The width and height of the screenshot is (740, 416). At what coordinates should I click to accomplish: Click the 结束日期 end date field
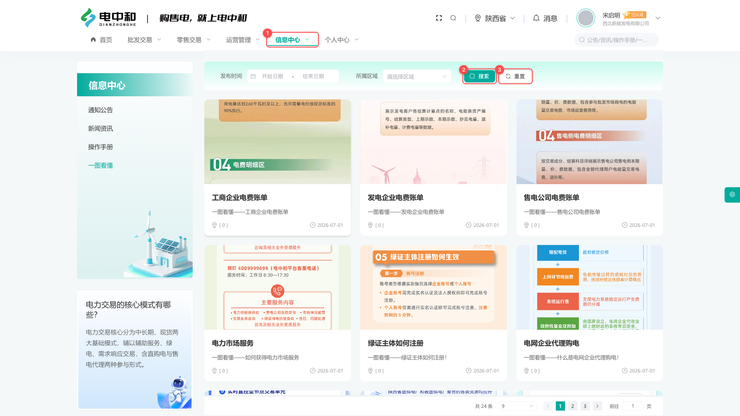[x=313, y=76]
